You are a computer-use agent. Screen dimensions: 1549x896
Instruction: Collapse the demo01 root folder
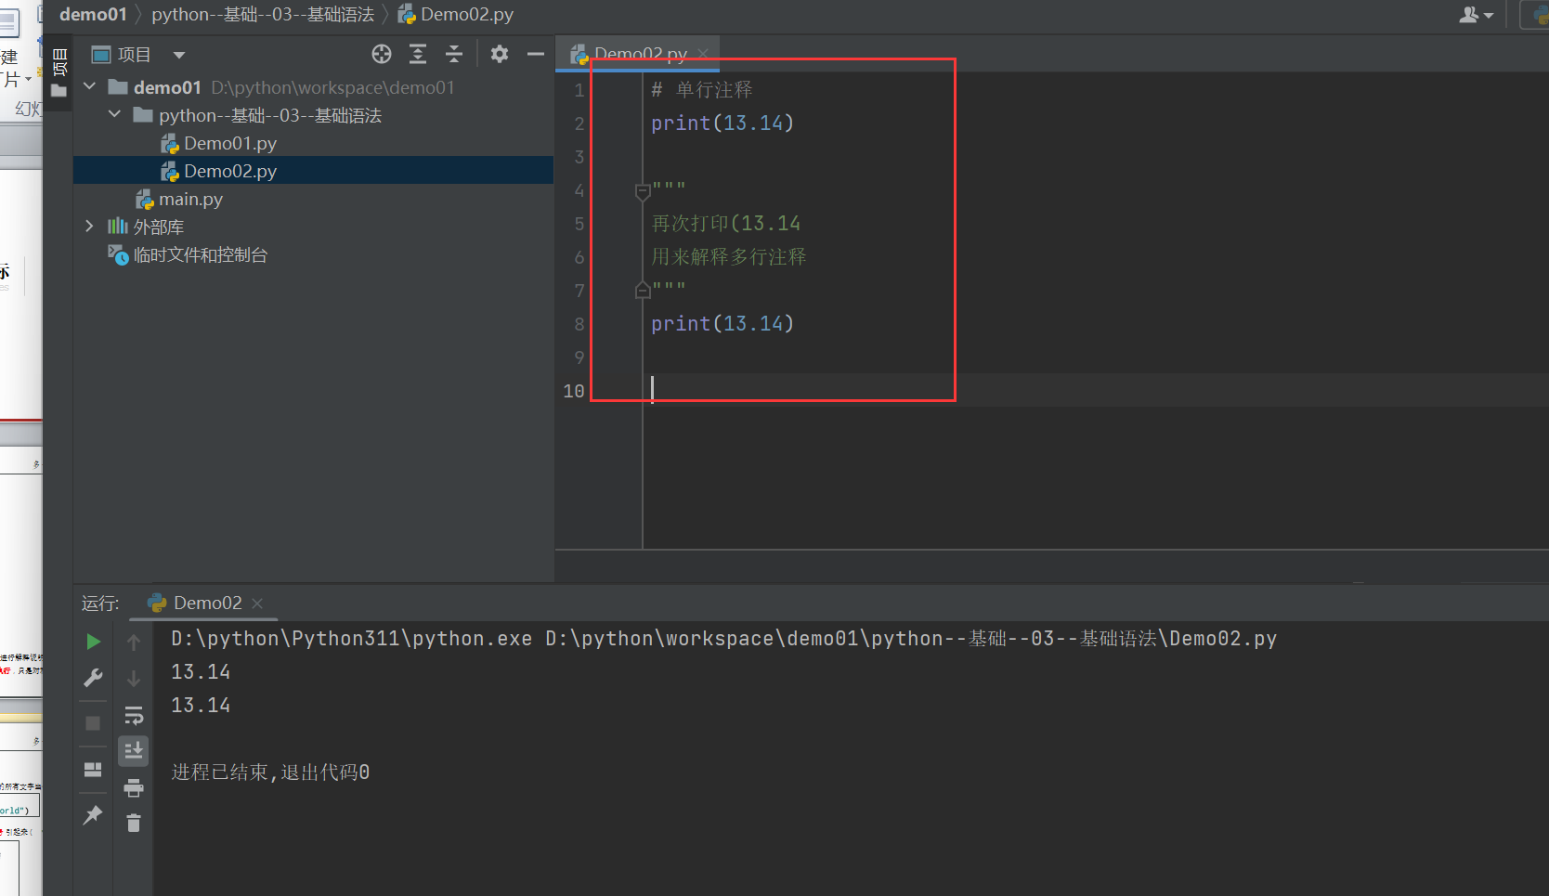point(90,86)
